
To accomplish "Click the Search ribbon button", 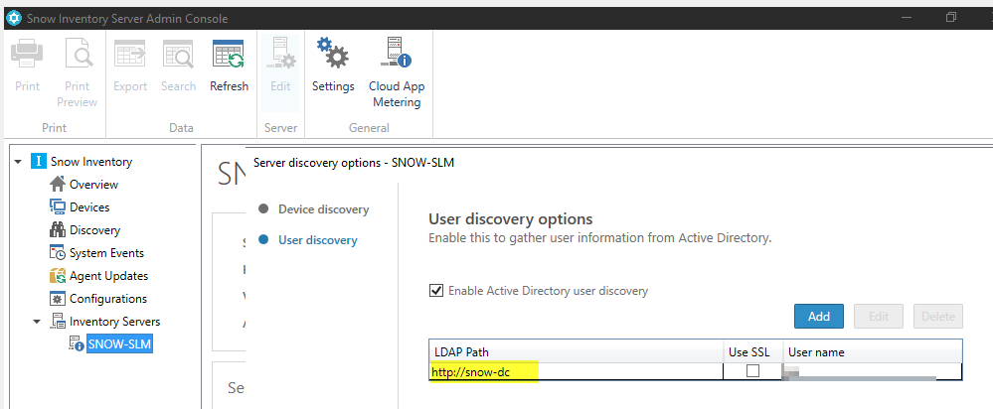I will tap(178, 65).
